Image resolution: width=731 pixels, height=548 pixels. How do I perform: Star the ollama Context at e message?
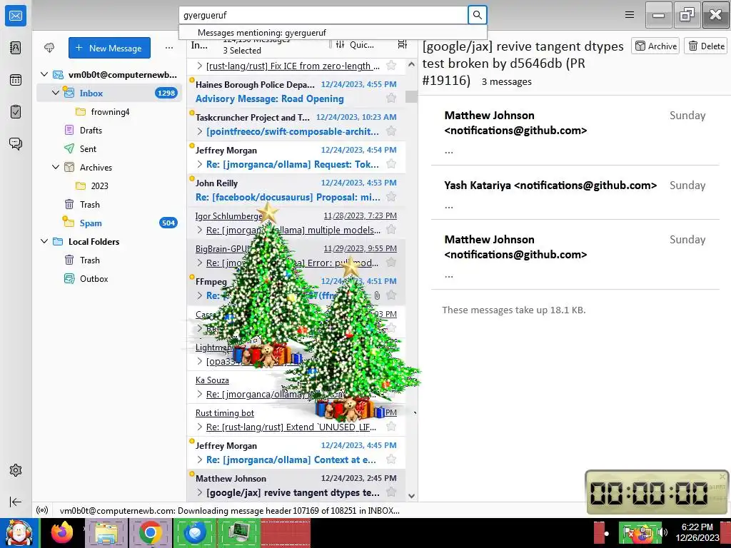coord(391,460)
